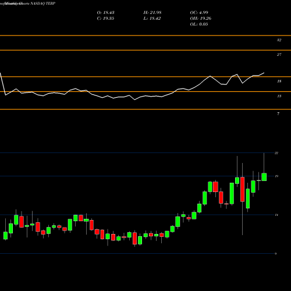Click the last green candlestick at far right
This screenshot has height=291, width=291.
click(264, 177)
